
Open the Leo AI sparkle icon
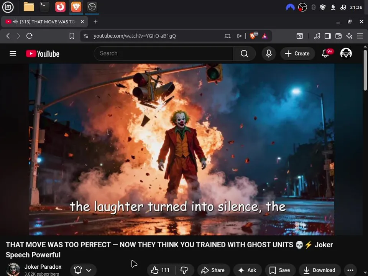click(x=349, y=36)
